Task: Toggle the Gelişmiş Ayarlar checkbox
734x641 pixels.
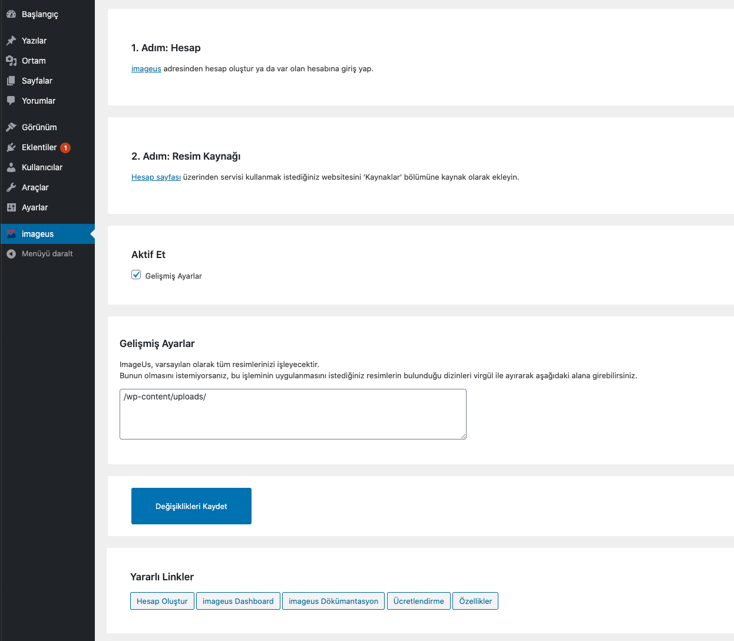Action: (136, 275)
